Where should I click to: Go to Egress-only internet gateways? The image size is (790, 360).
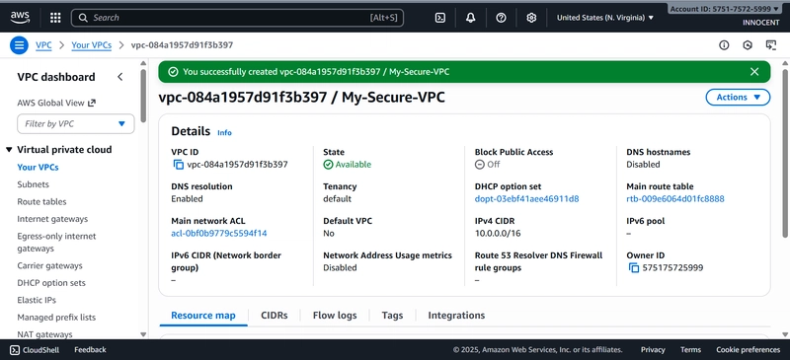tap(56, 243)
